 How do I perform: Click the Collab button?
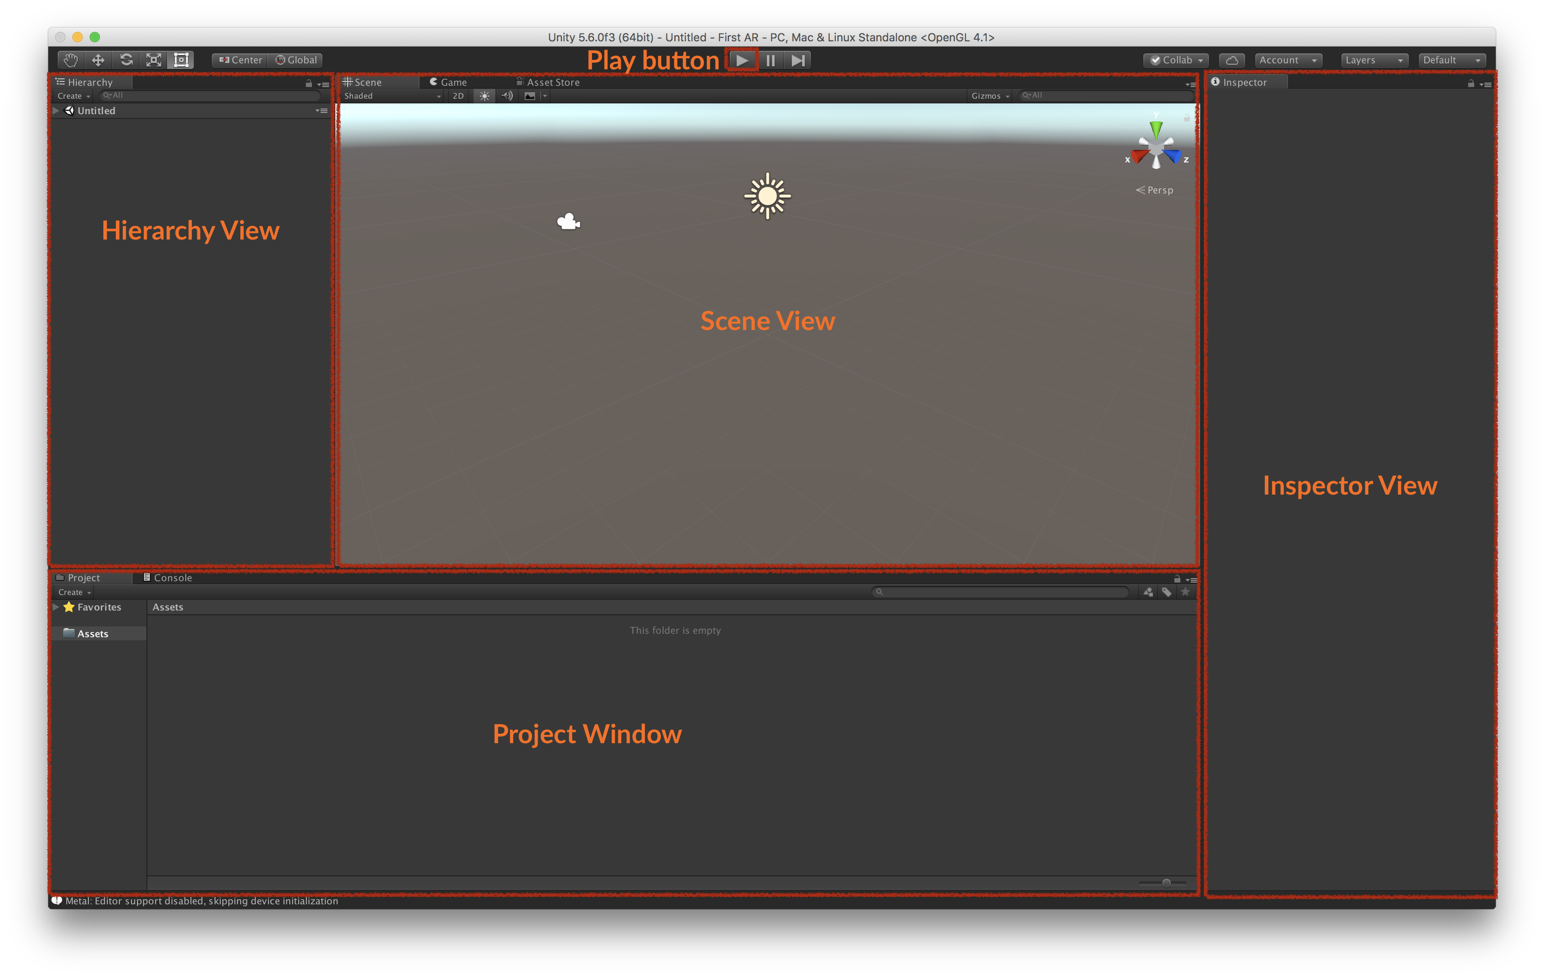(x=1176, y=59)
